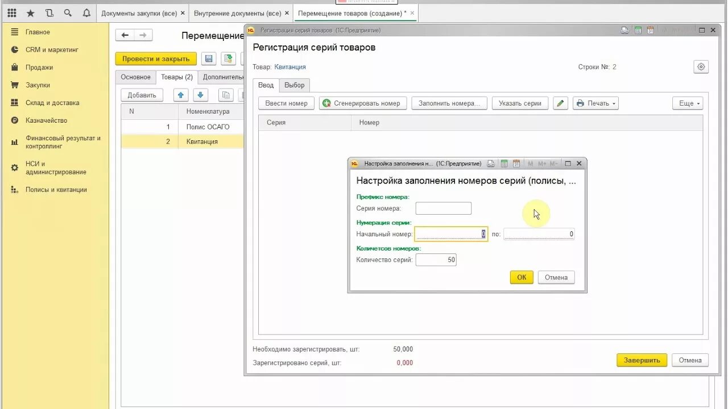
Task: Open the Квитанция product link
Action: click(x=290, y=67)
